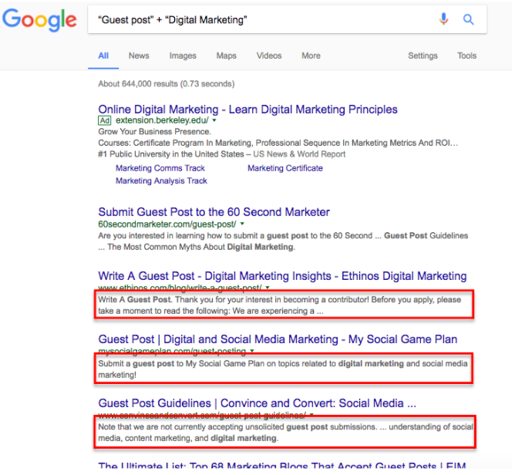The height and width of the screenshot is (475, 515).
Task: Expand the More search categories menu
Action: point(311,56)
